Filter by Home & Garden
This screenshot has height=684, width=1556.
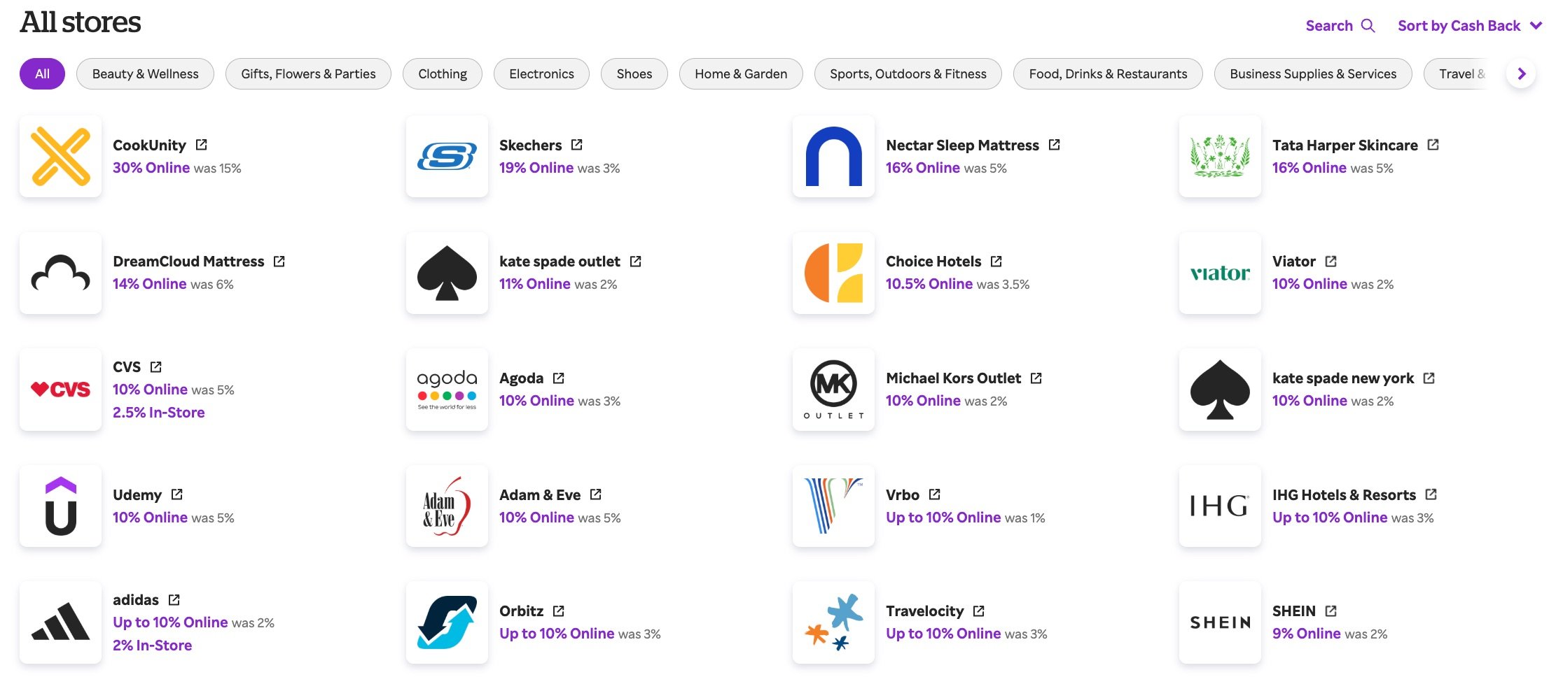tap(741, 73)
